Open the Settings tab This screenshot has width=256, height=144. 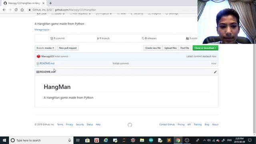172,14
